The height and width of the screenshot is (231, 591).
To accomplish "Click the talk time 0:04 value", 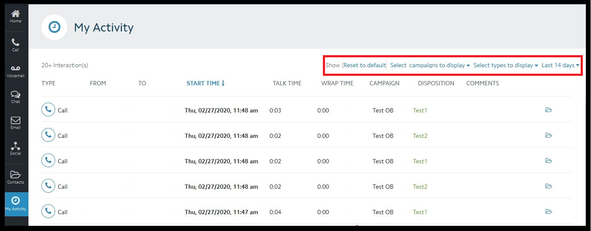I will [x=275, y=212].
